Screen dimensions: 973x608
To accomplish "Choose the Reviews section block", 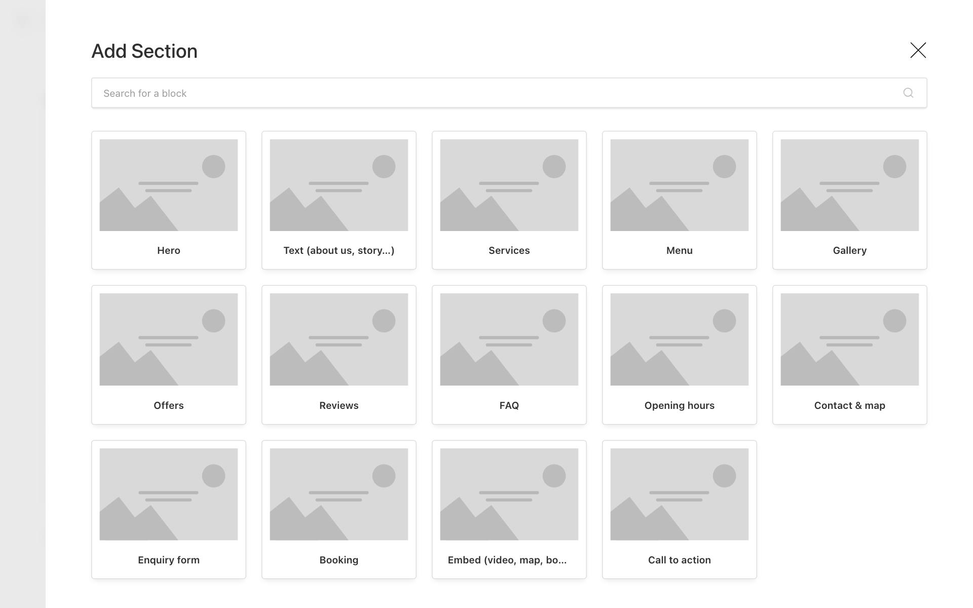I will click(339, 355).
